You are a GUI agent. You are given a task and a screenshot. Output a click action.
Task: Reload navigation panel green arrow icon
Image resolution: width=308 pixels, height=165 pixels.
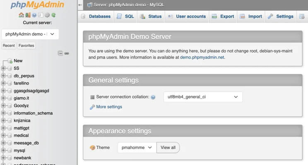coord(53,15)
